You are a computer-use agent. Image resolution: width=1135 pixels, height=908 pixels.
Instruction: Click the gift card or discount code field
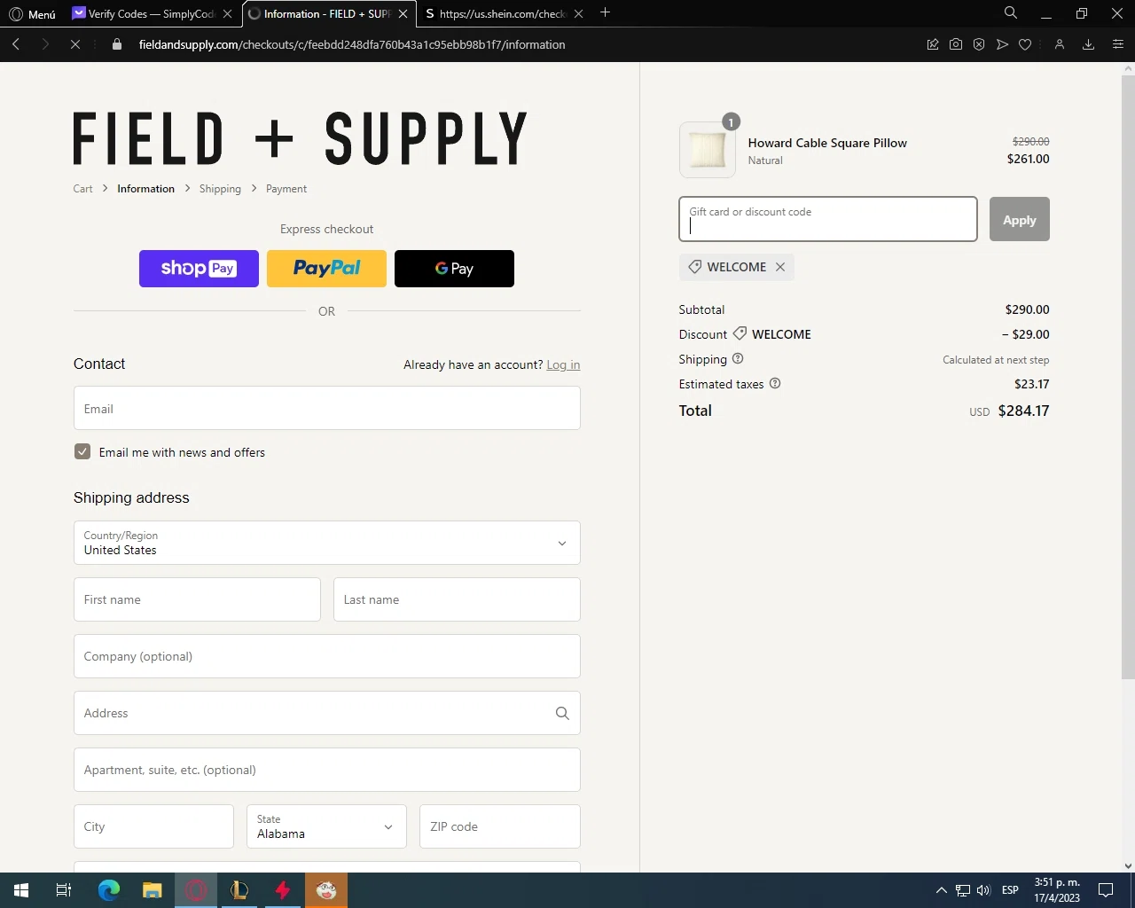coord(828,219)
